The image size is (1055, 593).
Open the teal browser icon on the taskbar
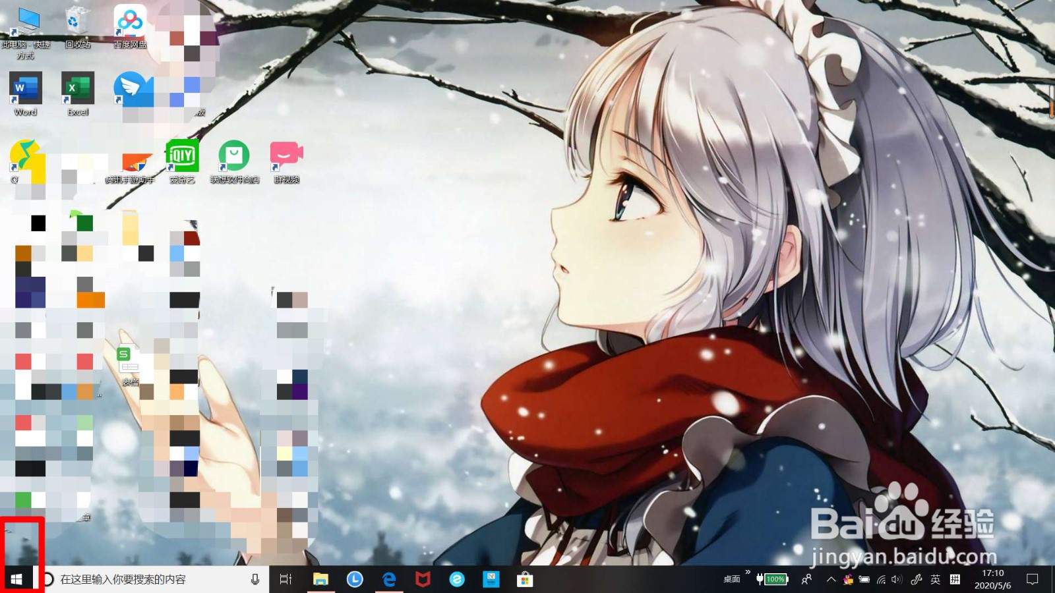tap(457, 579)
